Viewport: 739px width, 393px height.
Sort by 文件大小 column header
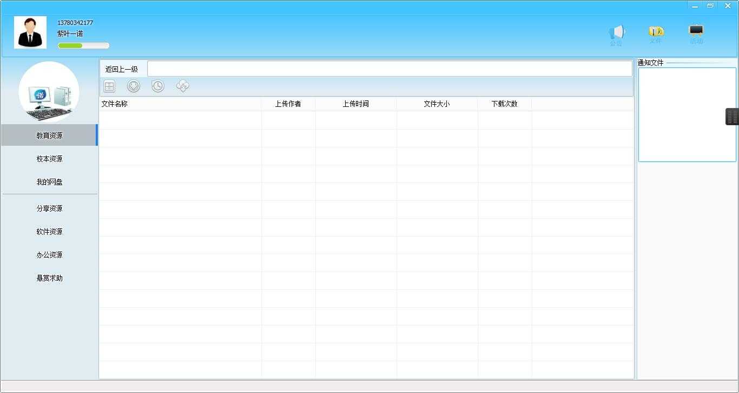(437, 104)
